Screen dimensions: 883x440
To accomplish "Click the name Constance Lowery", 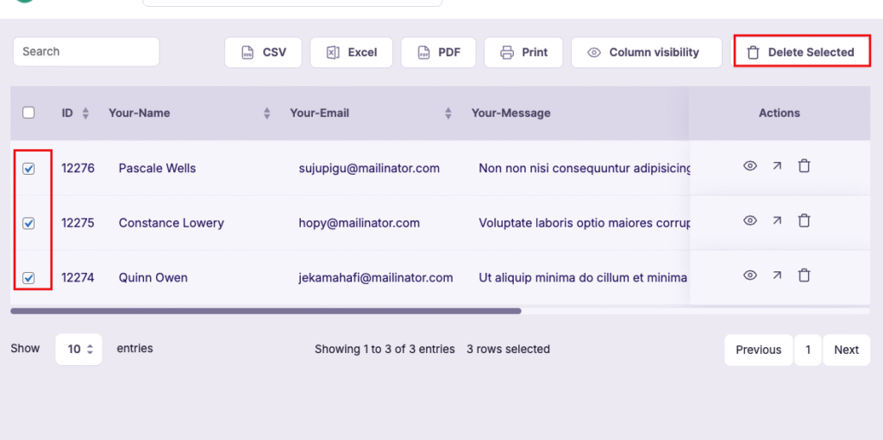I will (x=172, y=223).
